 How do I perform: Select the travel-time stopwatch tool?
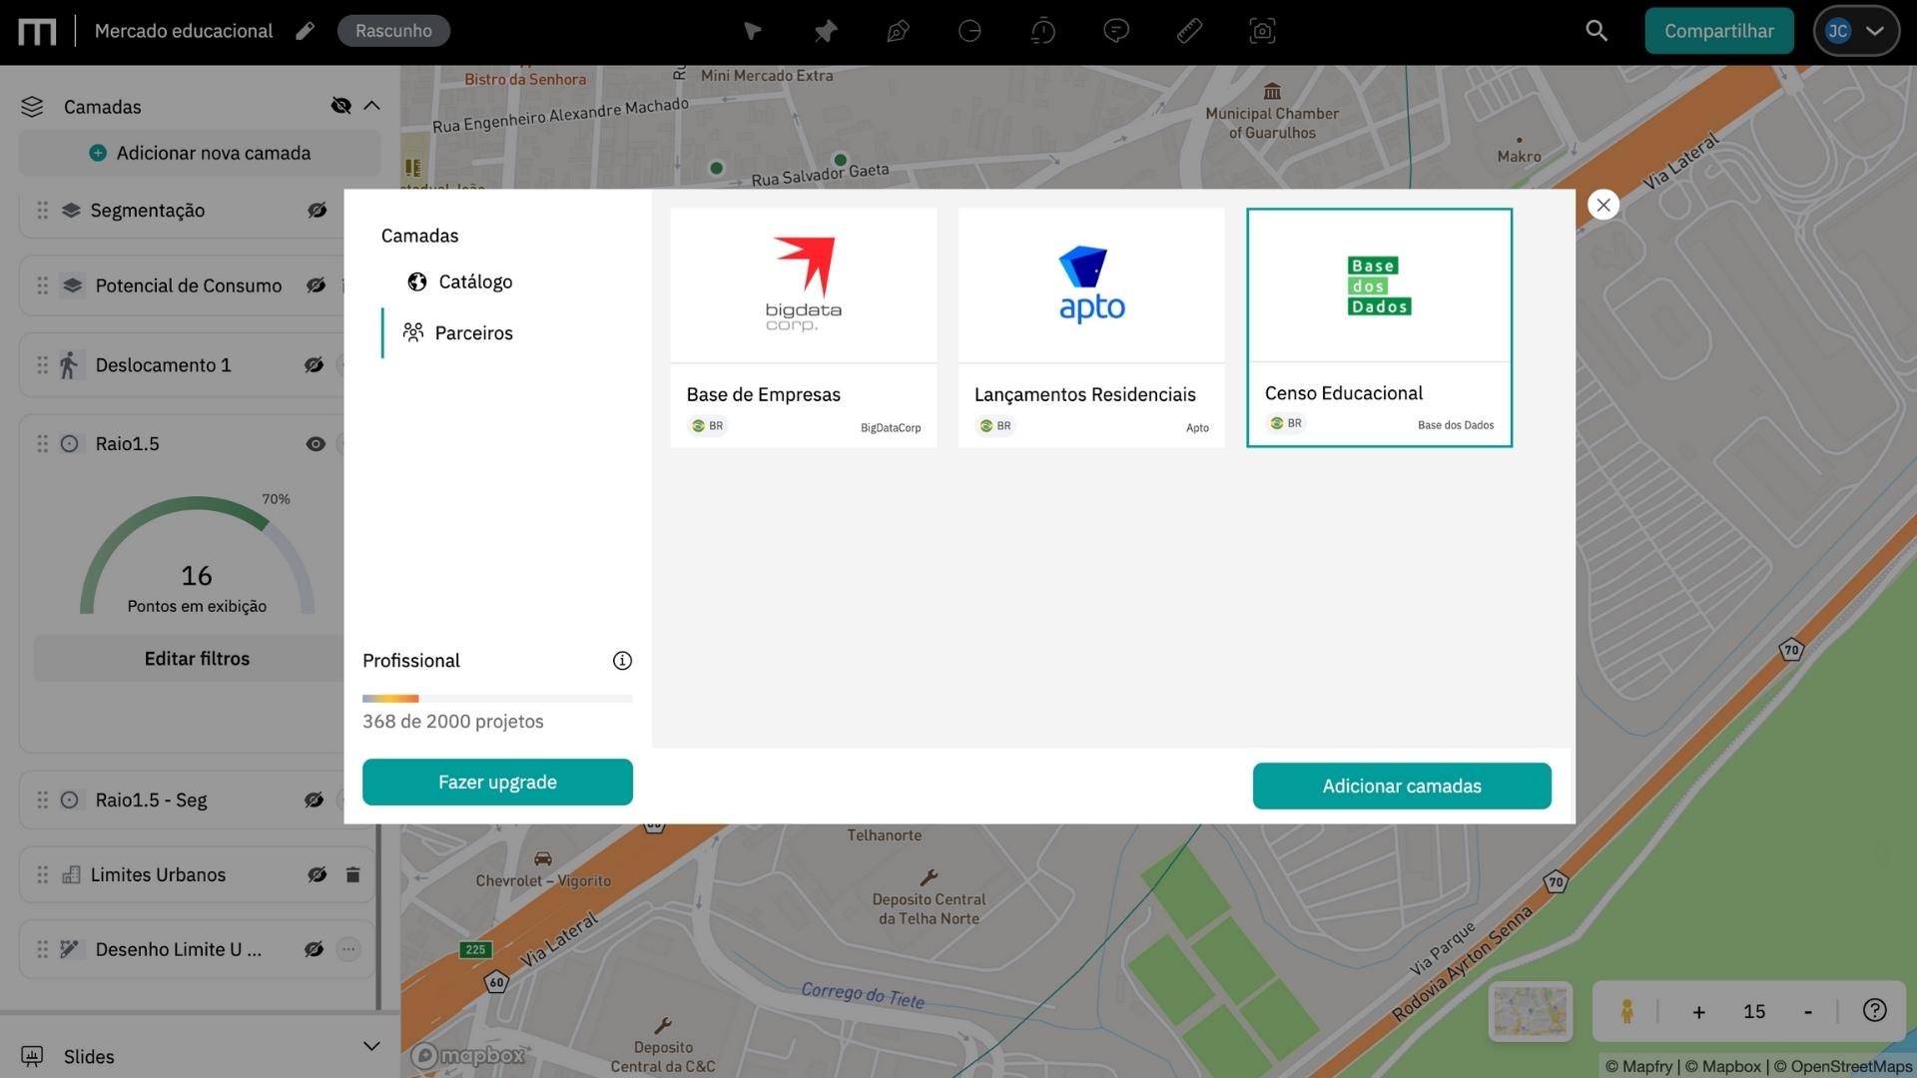(1042, 31)
